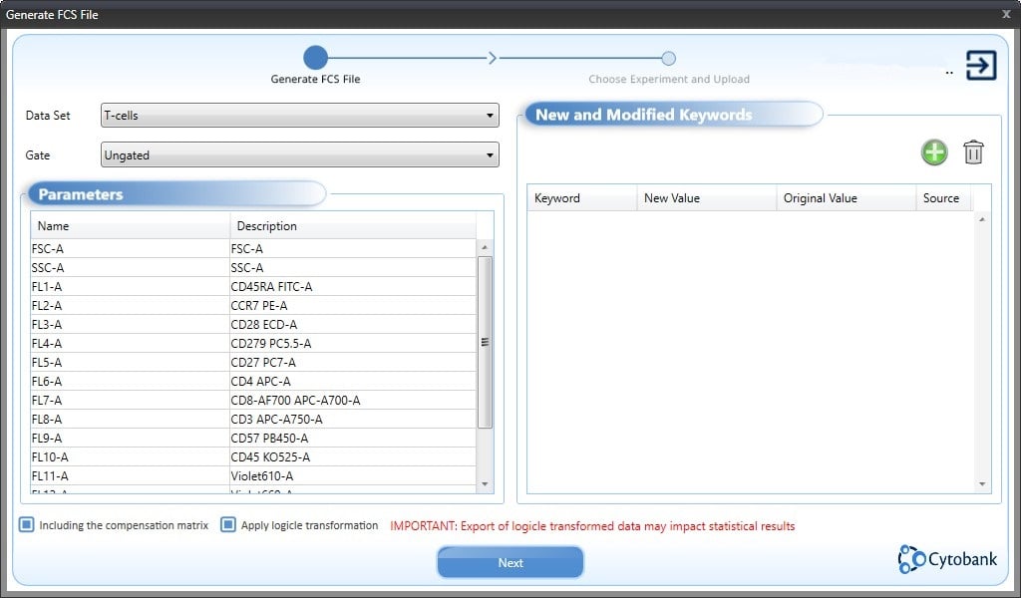The height and width of the screenshot is (598, 1021).
Task: Select the FL4-A parameter row
Action: pos(253,343)
